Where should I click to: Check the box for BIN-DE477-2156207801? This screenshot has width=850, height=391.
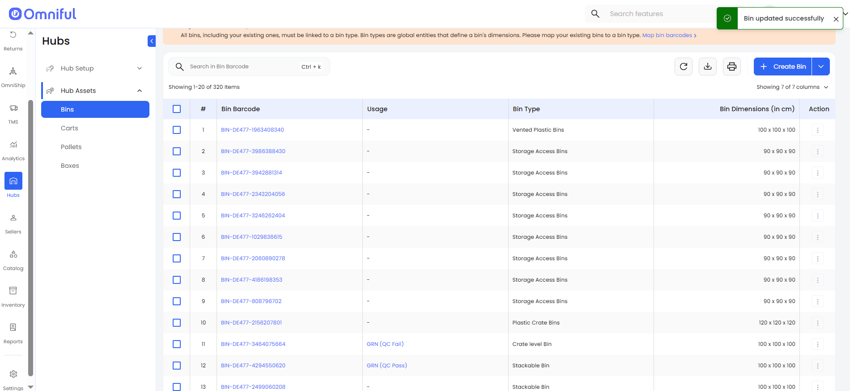click(x=177, y=323)
